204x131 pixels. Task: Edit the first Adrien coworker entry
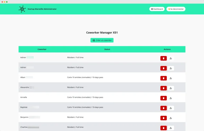point(171,58)
